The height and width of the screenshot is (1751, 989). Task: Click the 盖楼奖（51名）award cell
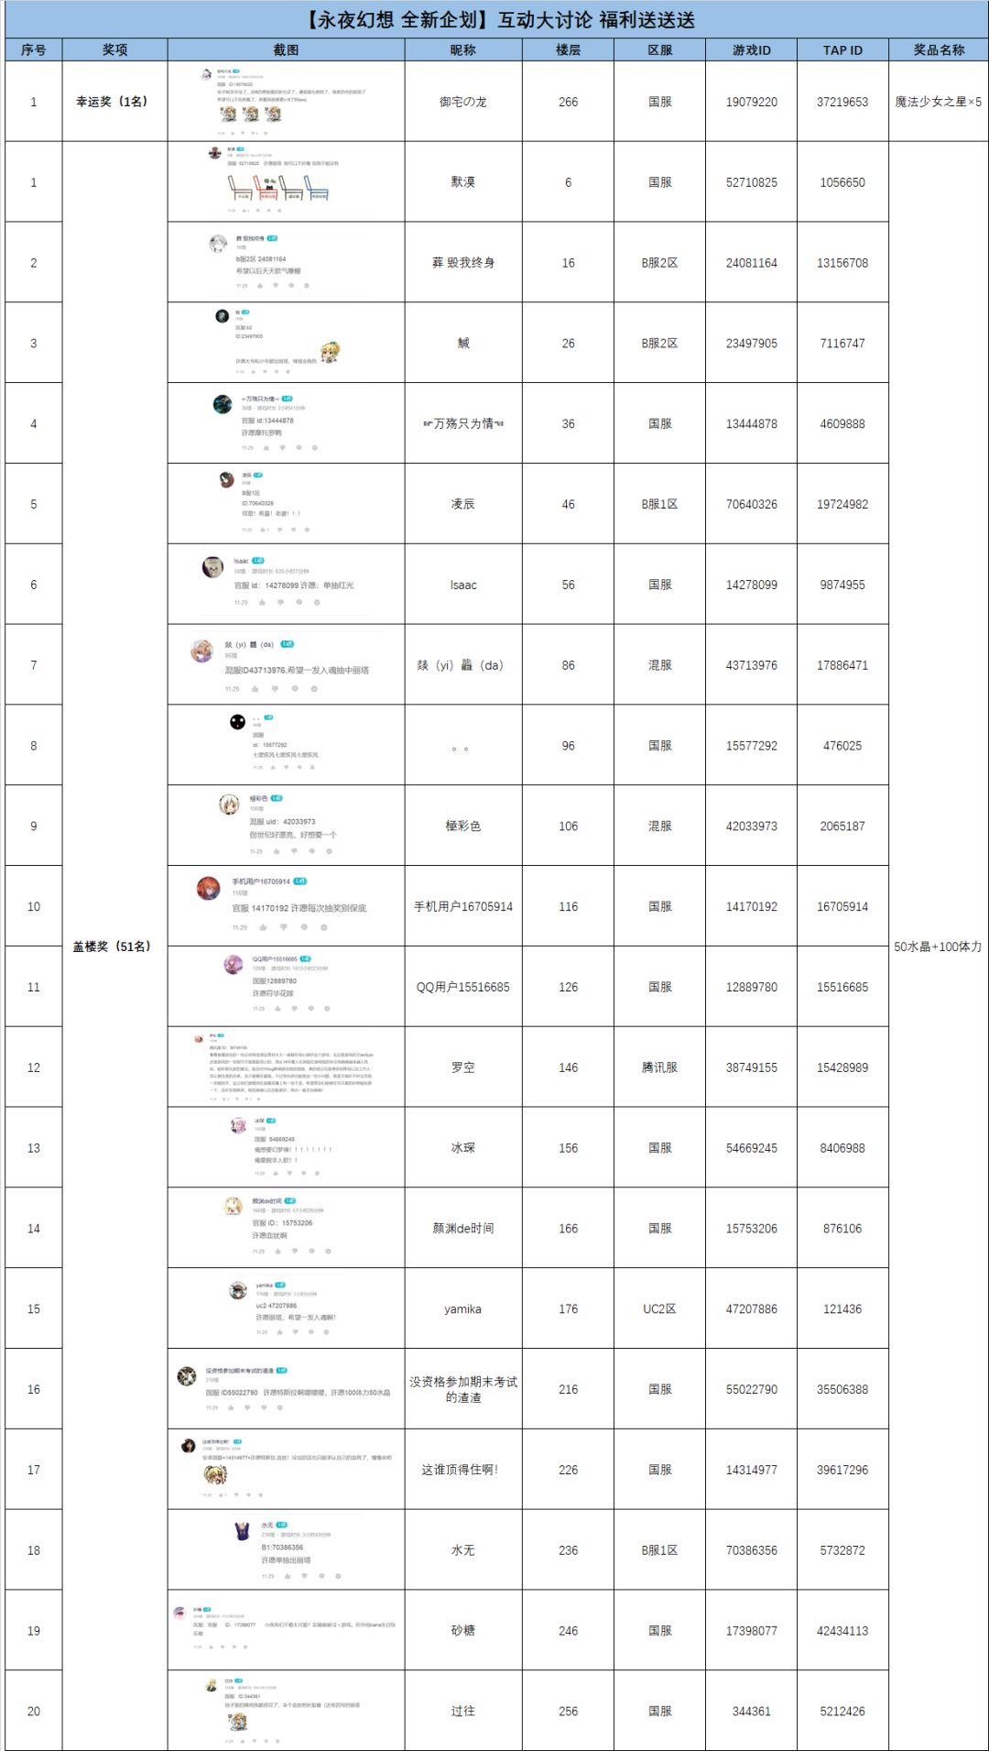[114, 946]
